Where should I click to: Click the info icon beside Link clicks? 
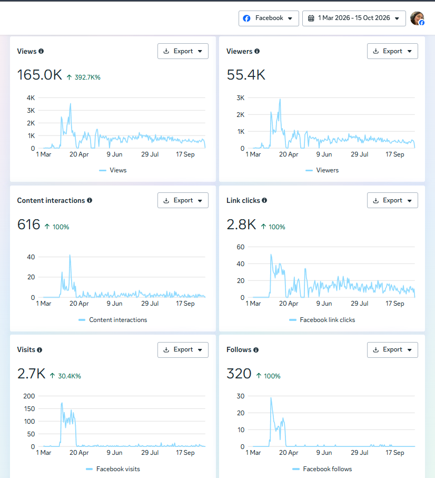coord(264,200)
